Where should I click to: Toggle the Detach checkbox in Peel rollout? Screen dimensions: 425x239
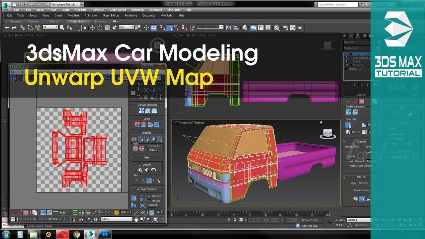coord(139,165)
